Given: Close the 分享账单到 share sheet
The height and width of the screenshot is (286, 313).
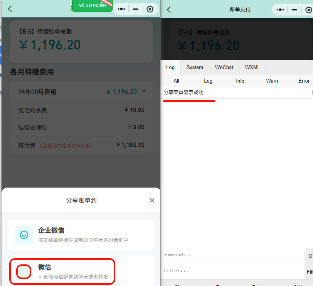Looking at the screenshot, I should pos(152,200).
